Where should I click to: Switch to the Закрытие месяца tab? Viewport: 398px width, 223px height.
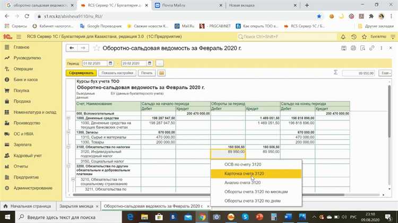point(76,206)
